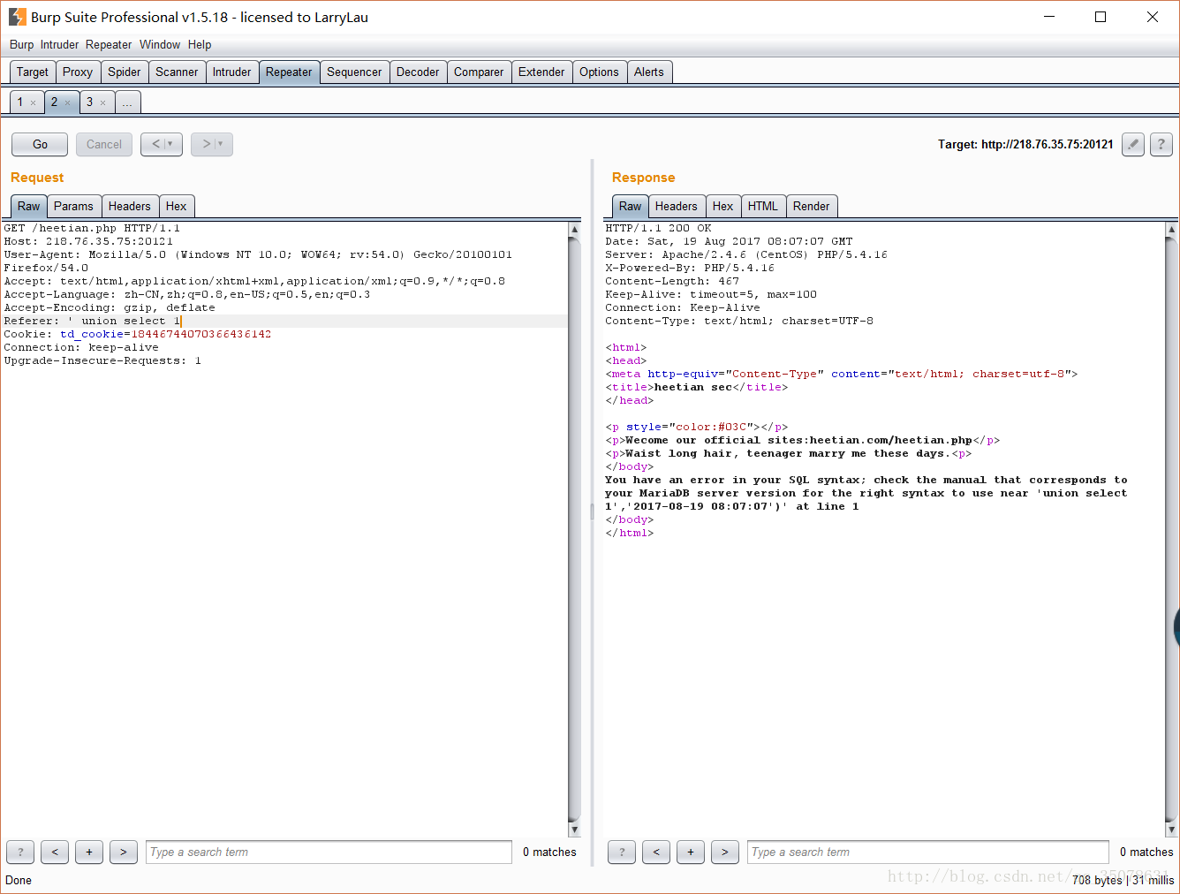Open the Help menu
Image resolution: width=1180 pixels, height=894 pixels.
pos(200,45)
